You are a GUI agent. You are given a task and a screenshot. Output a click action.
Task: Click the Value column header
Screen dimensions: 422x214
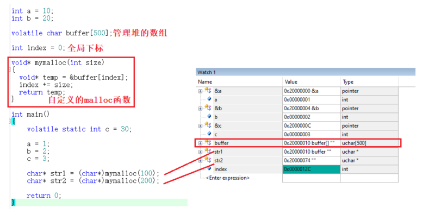(x=291, y=81)
